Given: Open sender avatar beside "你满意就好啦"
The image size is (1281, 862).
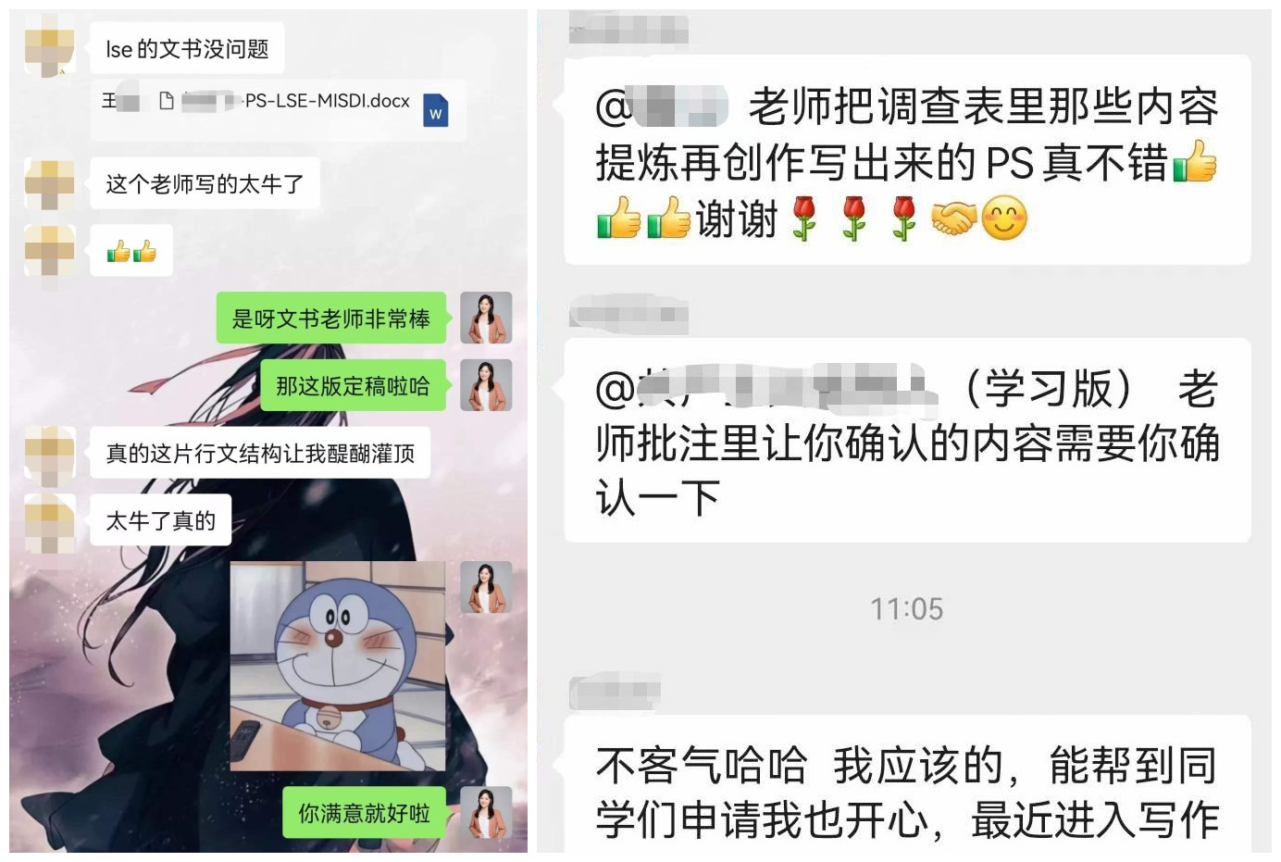Looking at the screenshot, I should [486, 813].
